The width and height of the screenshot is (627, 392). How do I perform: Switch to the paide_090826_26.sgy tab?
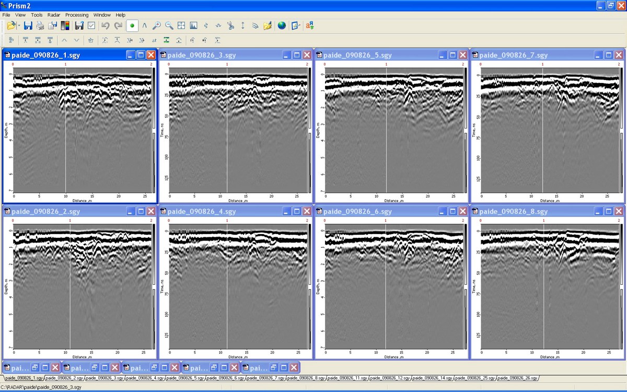tap(517, 378)
